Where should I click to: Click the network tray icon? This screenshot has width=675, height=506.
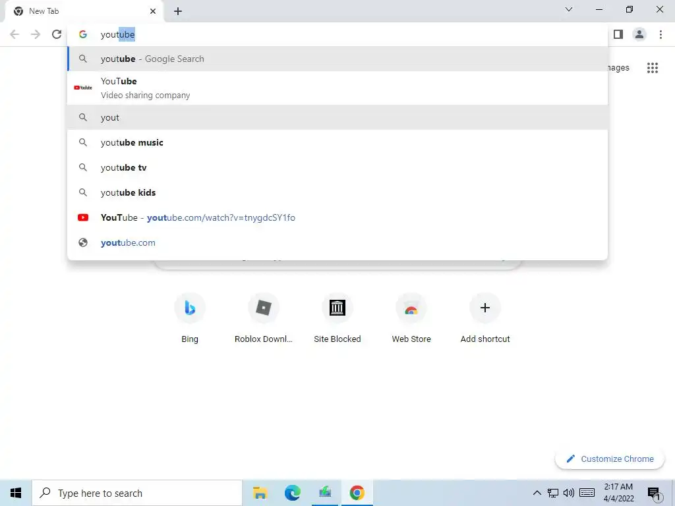click(x=553, y=493)
